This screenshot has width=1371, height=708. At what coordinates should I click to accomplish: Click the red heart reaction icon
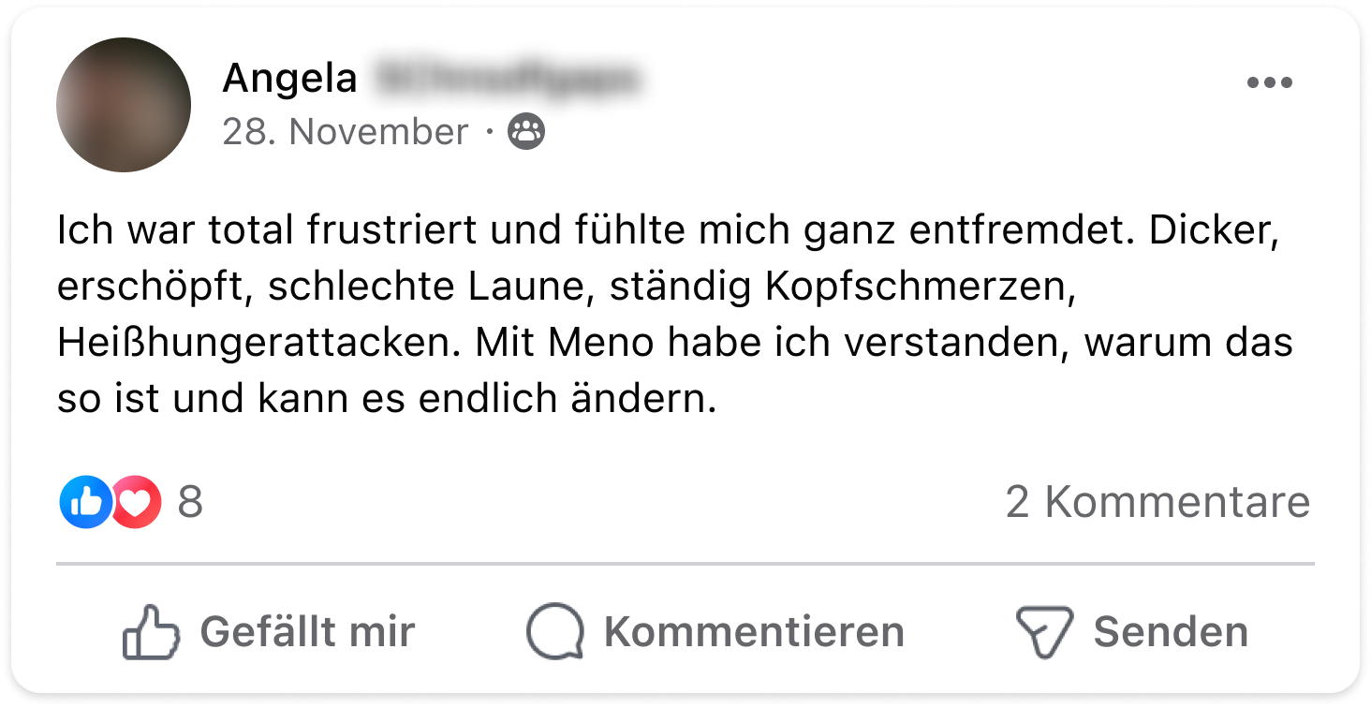[x=137, y=503]
